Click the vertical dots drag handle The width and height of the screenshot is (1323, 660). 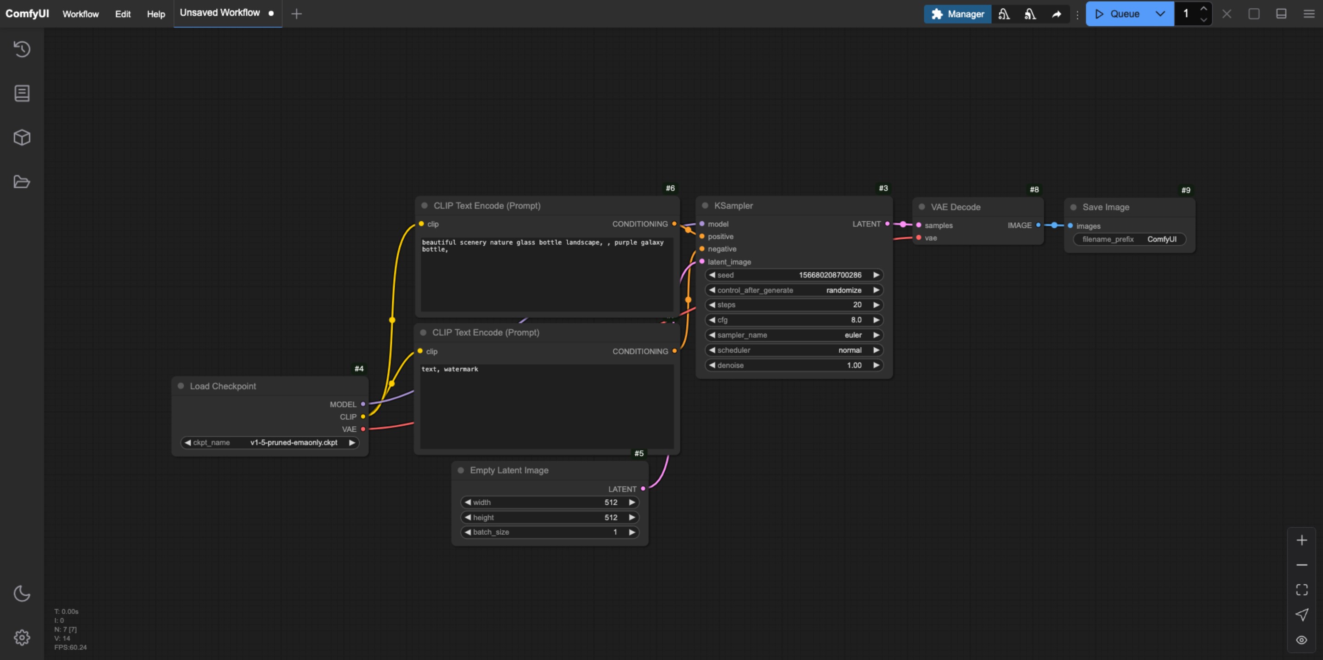[x=1077, y=14]
